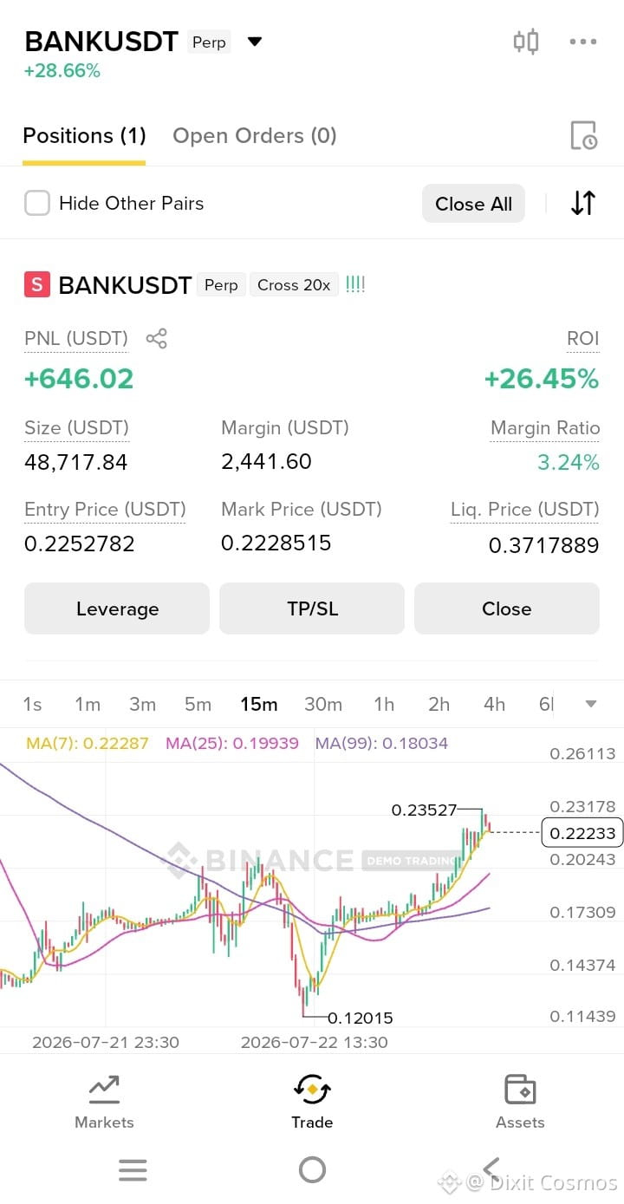Select the 3m chart interval
The height and width of the screenshot is (1204, 624).
pyautogui.click(x=142, y=704)
